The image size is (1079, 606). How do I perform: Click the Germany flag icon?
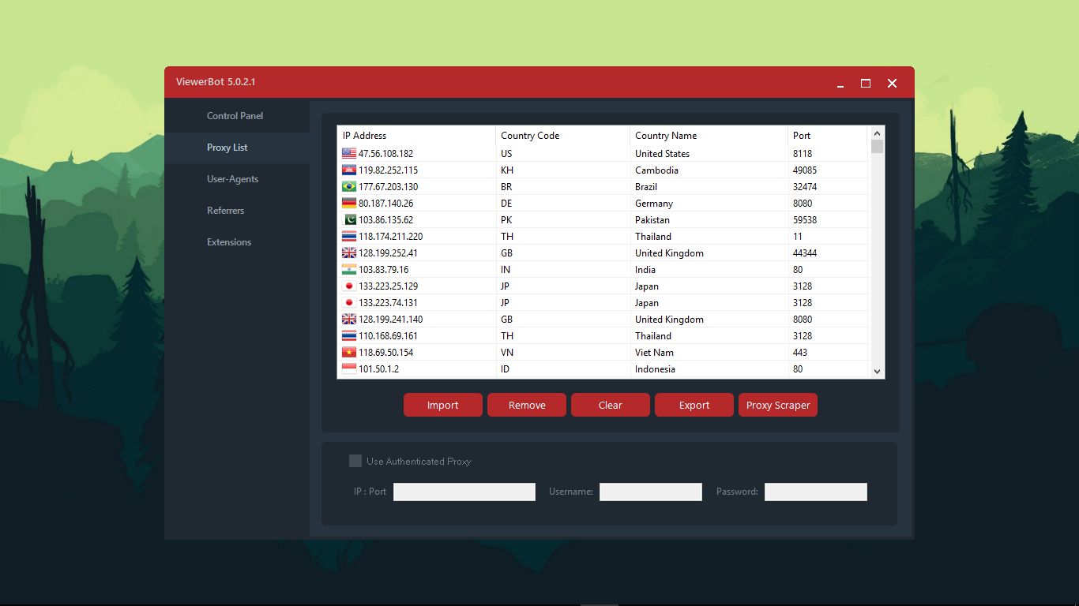[x=348, y=204]
